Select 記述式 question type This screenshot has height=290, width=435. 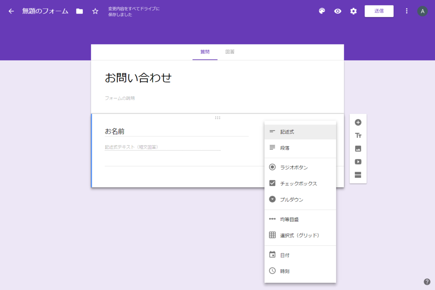click(300, 132)
